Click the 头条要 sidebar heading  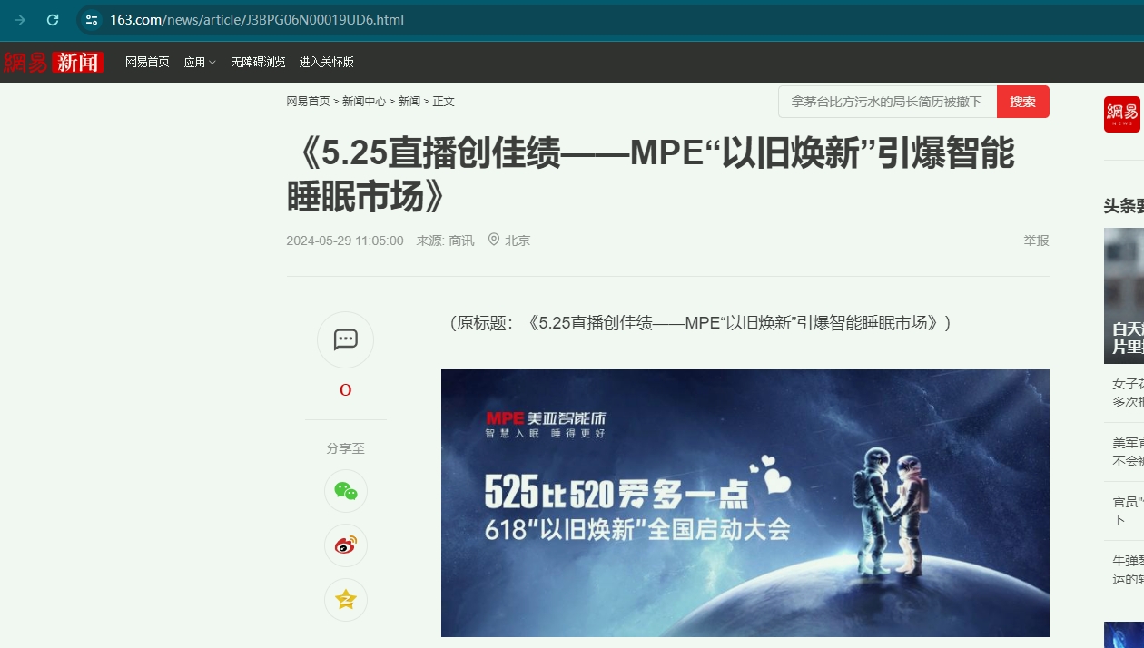point(1124,206)
